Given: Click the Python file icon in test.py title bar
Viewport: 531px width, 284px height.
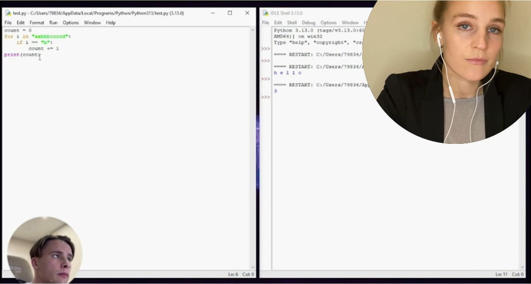Looking at the screenshot, I should click(8, 13).
